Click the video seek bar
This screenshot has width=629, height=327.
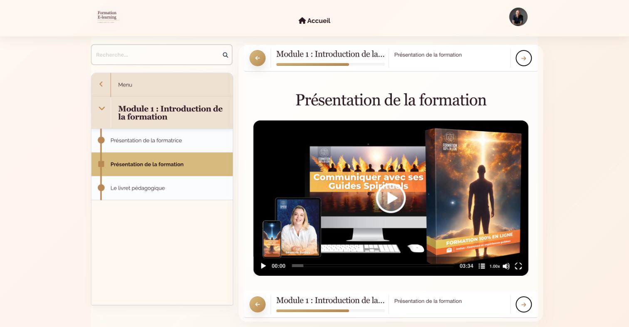coord(372,266)
